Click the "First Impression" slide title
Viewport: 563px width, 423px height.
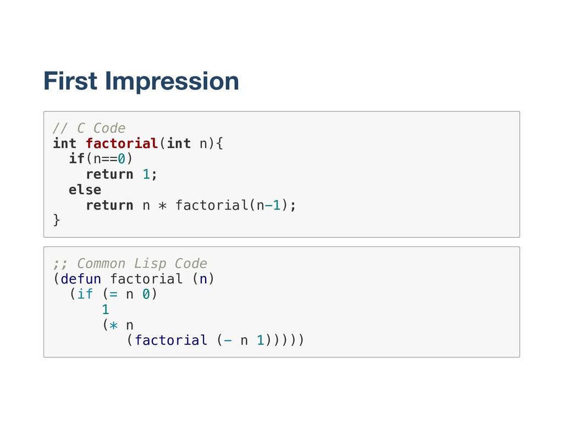pyautogui.click(x=141, y=81)
